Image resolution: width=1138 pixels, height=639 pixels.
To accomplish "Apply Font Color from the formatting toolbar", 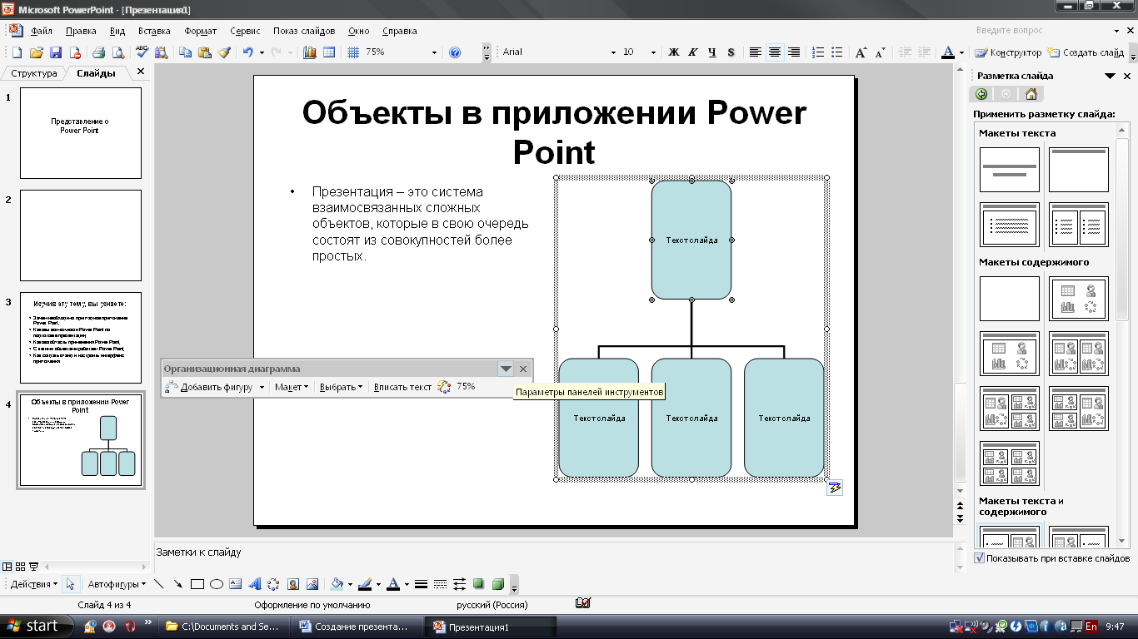I will (x=947, y=52).
